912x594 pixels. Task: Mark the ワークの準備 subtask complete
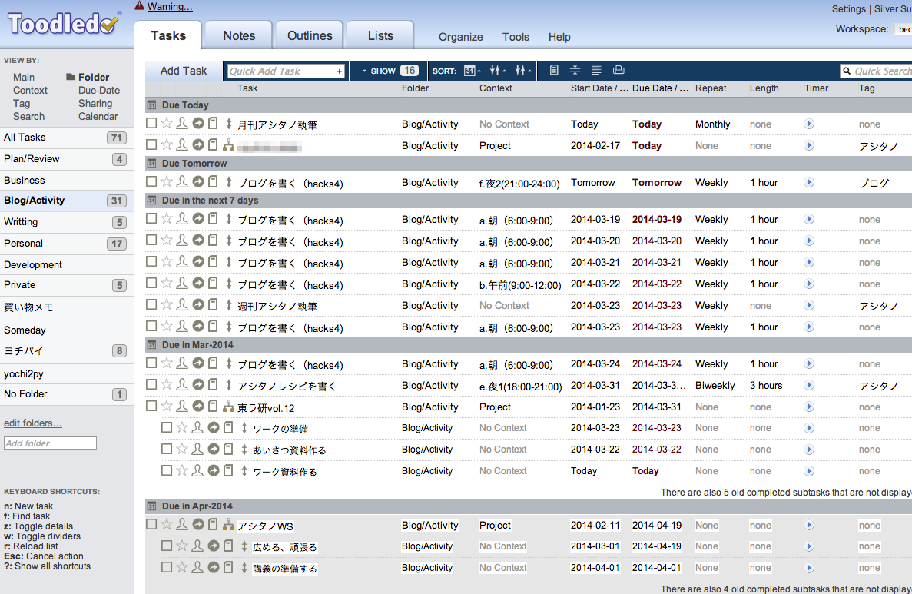coord(167,428)
